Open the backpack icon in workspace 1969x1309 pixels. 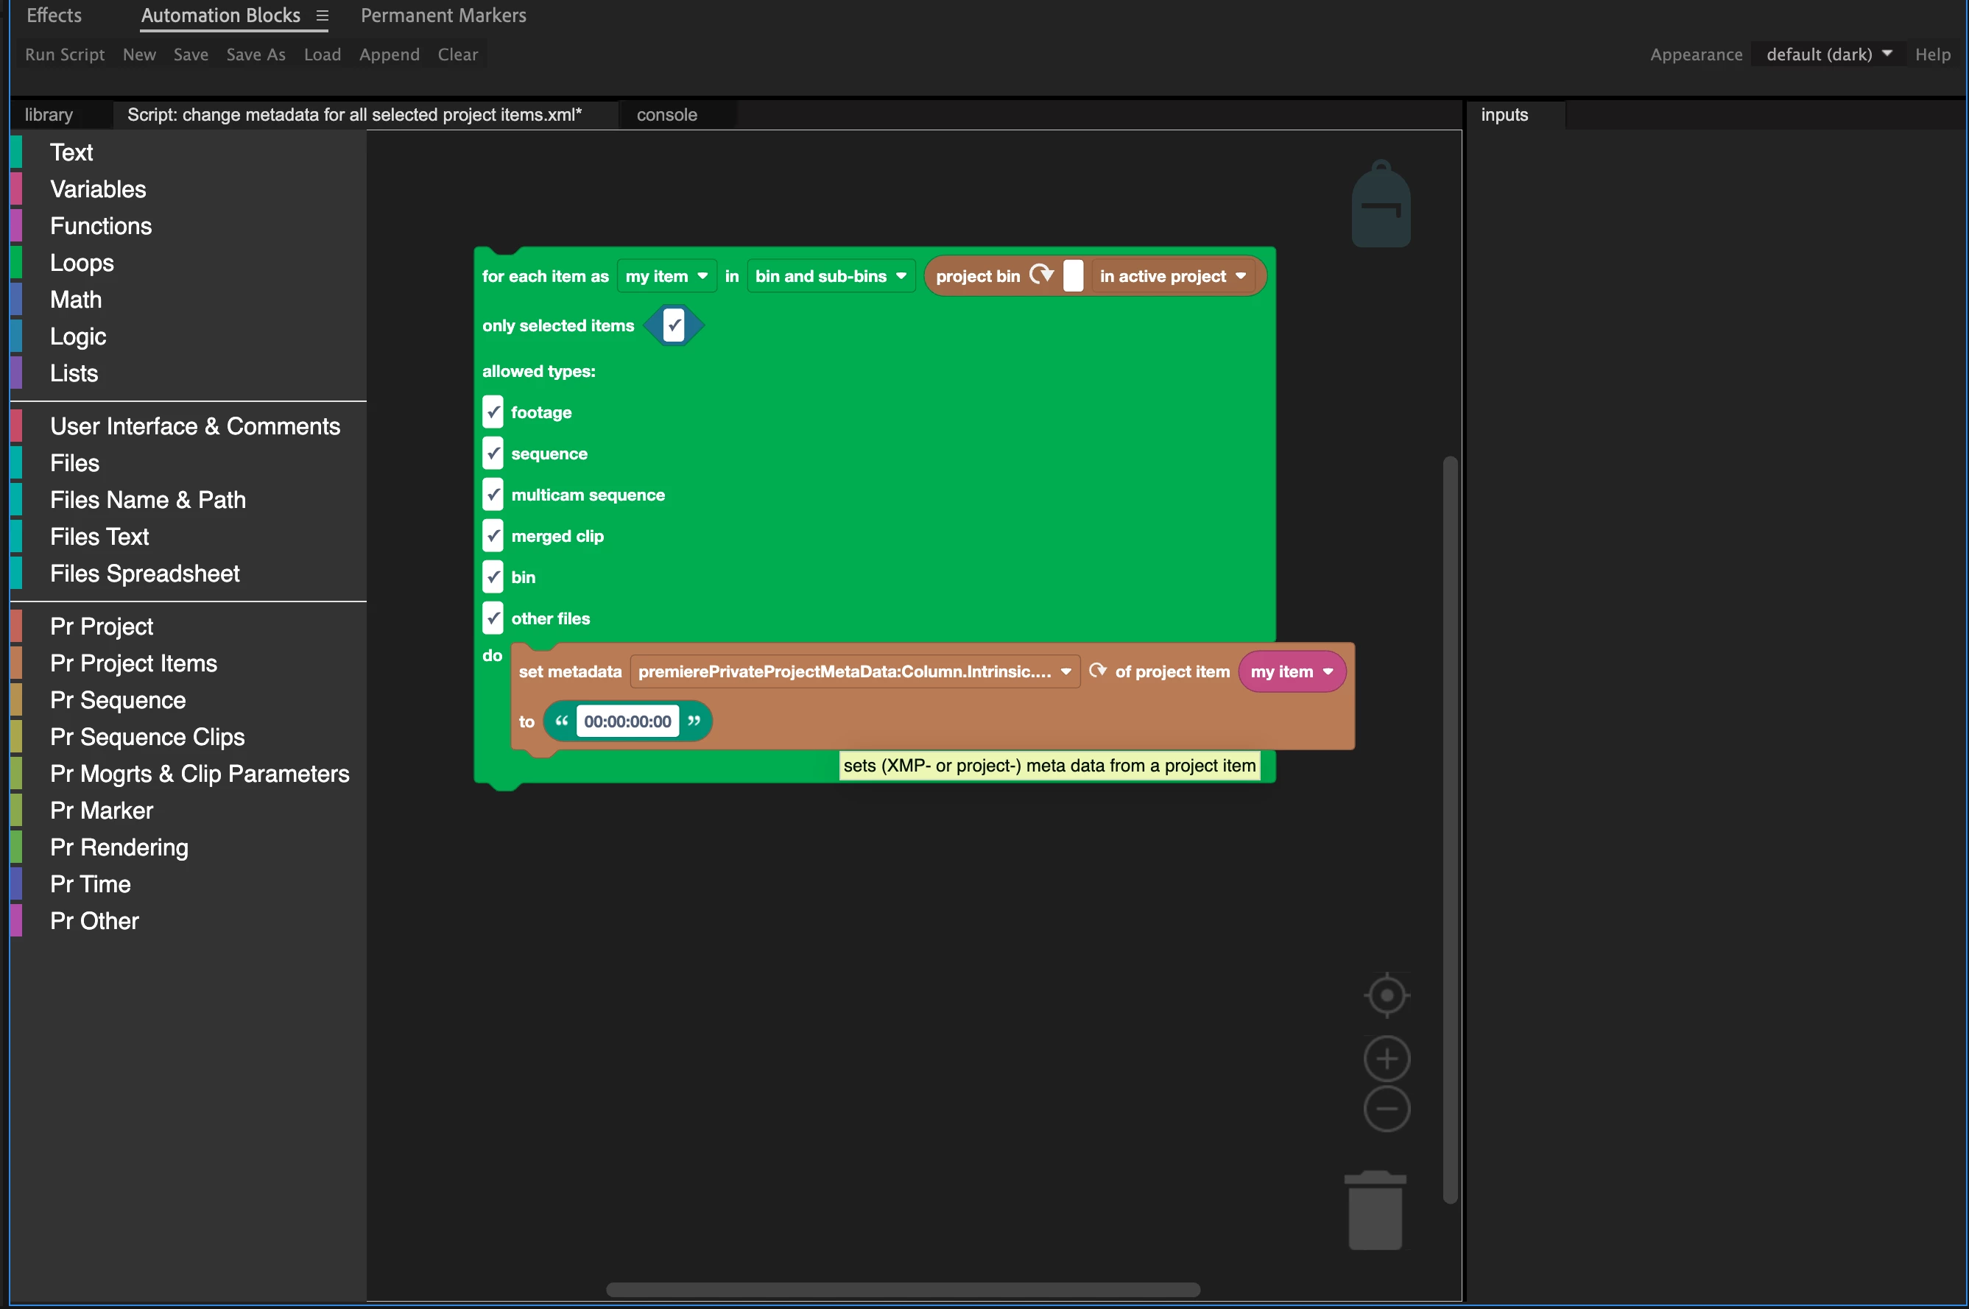click(x=1381, y=204)
